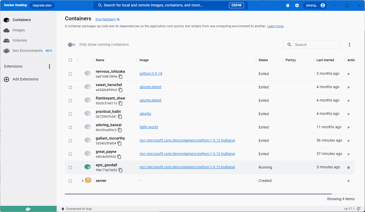Image resolution: width=365 pixels, height=212 pixels.
Task: Open the Learn more link
Action: point(275,26)
